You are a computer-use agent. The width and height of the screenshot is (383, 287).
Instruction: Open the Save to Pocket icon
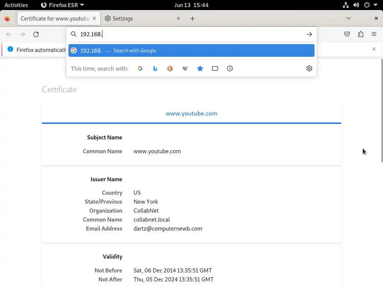click(x=347, y=34)
